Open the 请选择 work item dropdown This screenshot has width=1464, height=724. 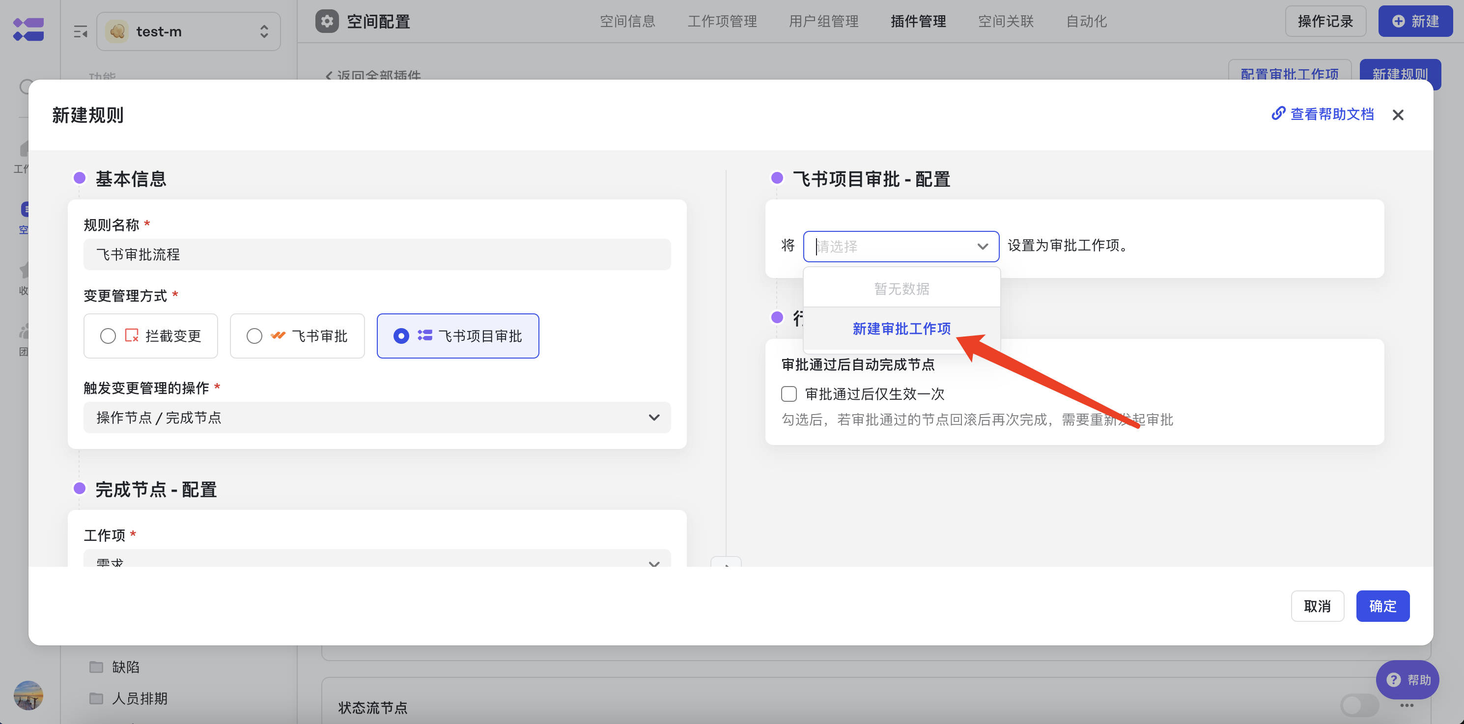click(x=901, y=246)
